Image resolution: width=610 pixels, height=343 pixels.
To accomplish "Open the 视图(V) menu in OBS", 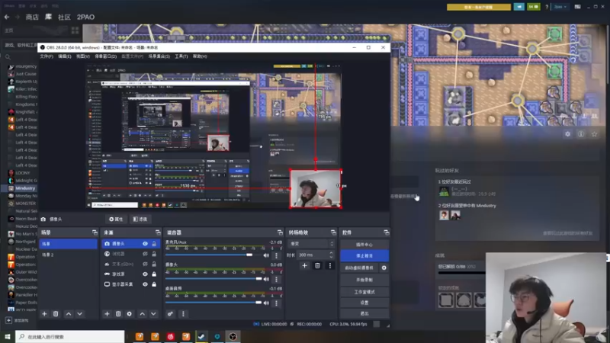I will pos(82,56).
